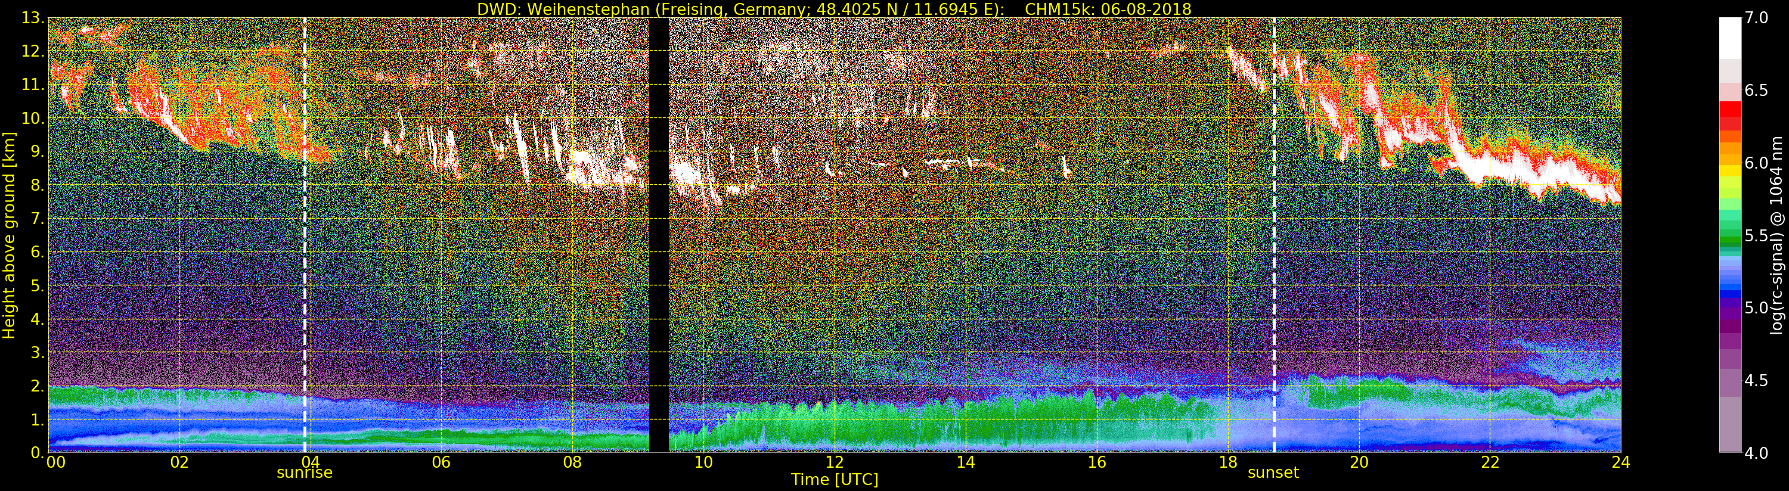Click the '6.5' colorbar tick label
The image size is (1789, 491).
1756,91
